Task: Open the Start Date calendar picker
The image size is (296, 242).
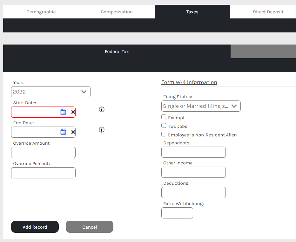Action: [63, 112]
